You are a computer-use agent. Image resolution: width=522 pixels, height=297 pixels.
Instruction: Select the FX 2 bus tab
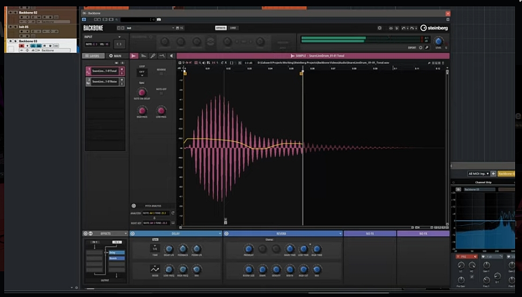[x=117, y=242]
